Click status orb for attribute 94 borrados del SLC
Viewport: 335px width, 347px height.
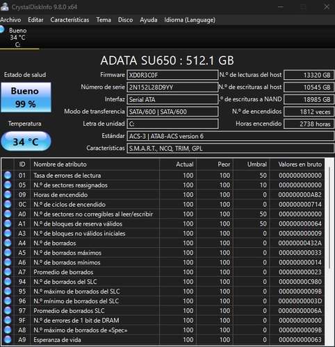[8, 282]
